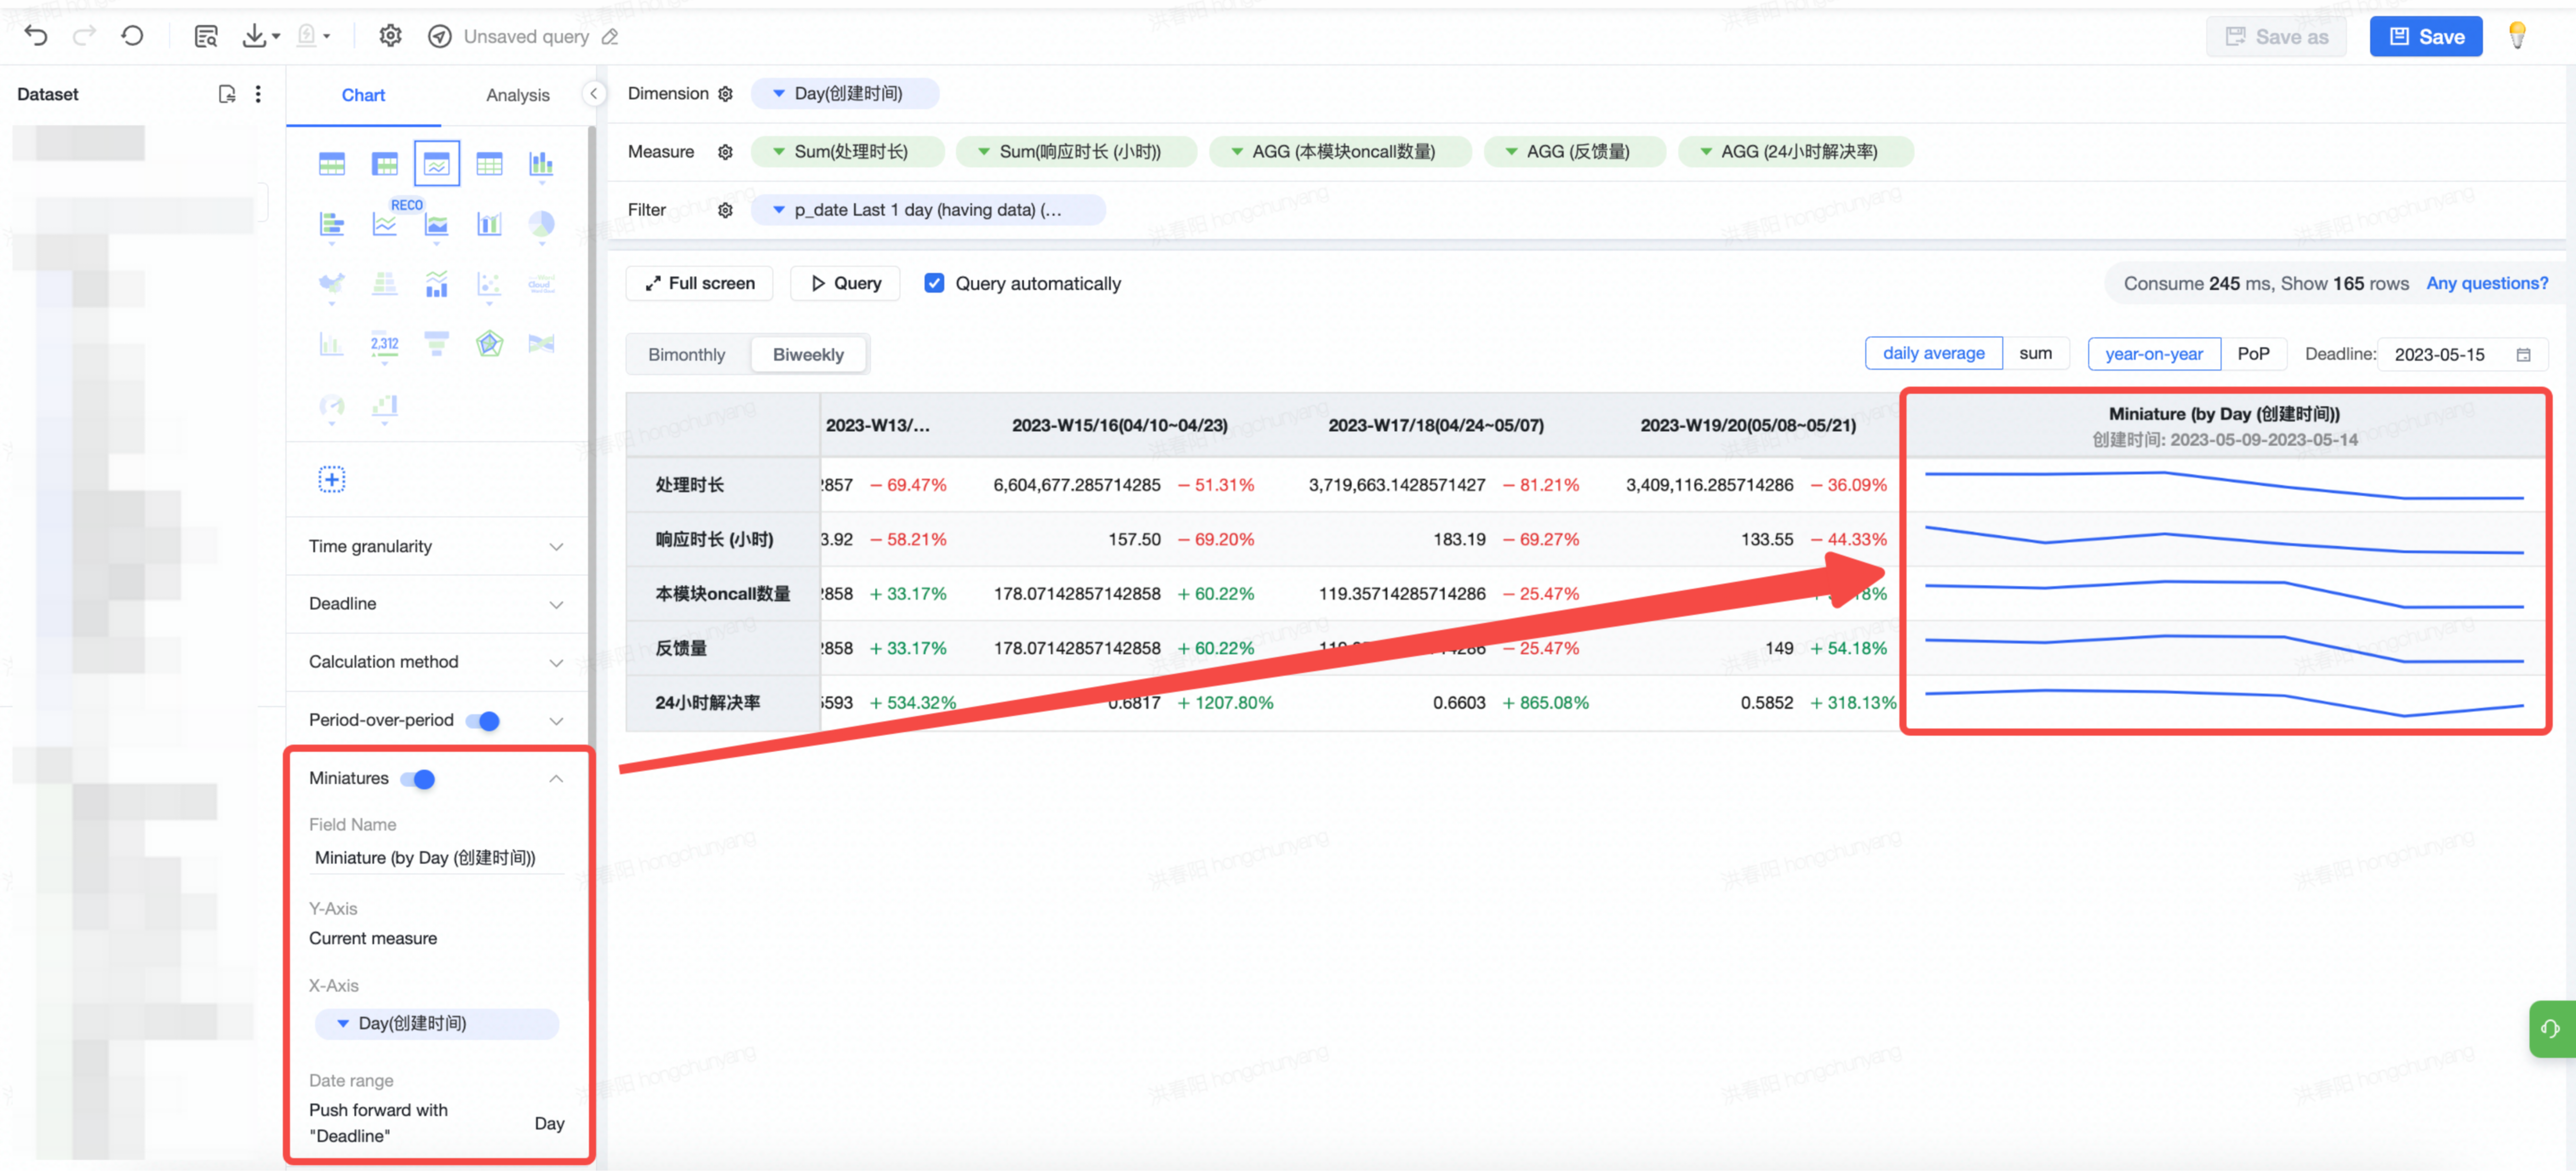Toggle the Period-over-period switch
Screen dimensions: 2576x1171
click(483, 720)
